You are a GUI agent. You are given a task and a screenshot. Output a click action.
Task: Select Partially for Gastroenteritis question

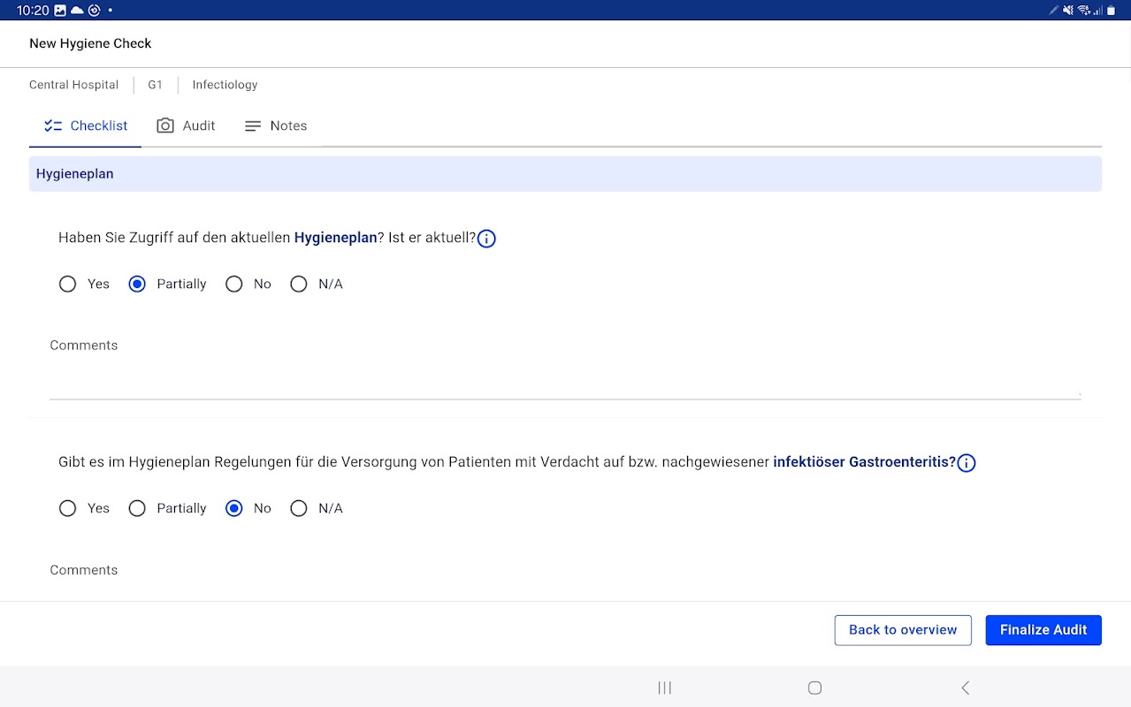tap(137, 508)
